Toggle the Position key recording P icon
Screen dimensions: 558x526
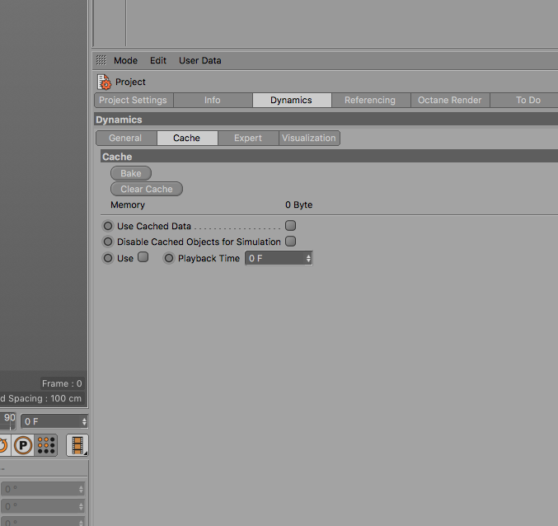[23, 445]
